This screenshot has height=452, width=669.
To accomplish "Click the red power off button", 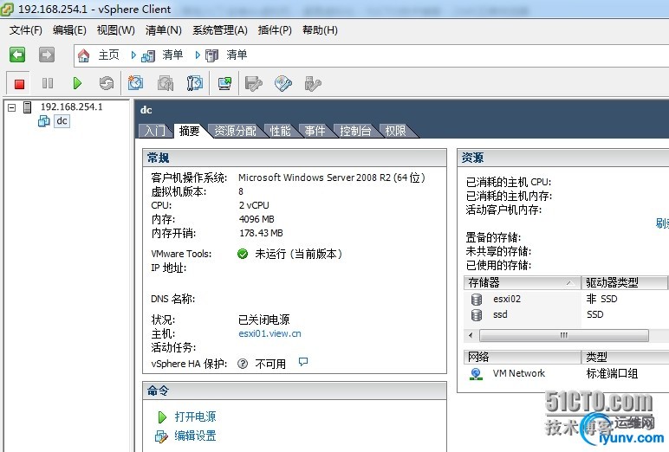I will [x=19, y=84].
